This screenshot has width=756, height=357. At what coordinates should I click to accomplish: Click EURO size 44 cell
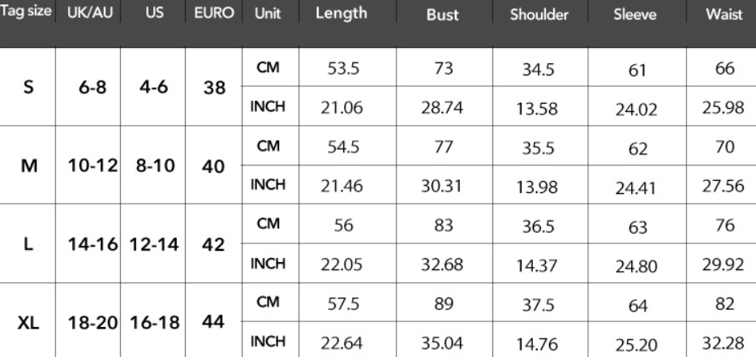[214, 322]
